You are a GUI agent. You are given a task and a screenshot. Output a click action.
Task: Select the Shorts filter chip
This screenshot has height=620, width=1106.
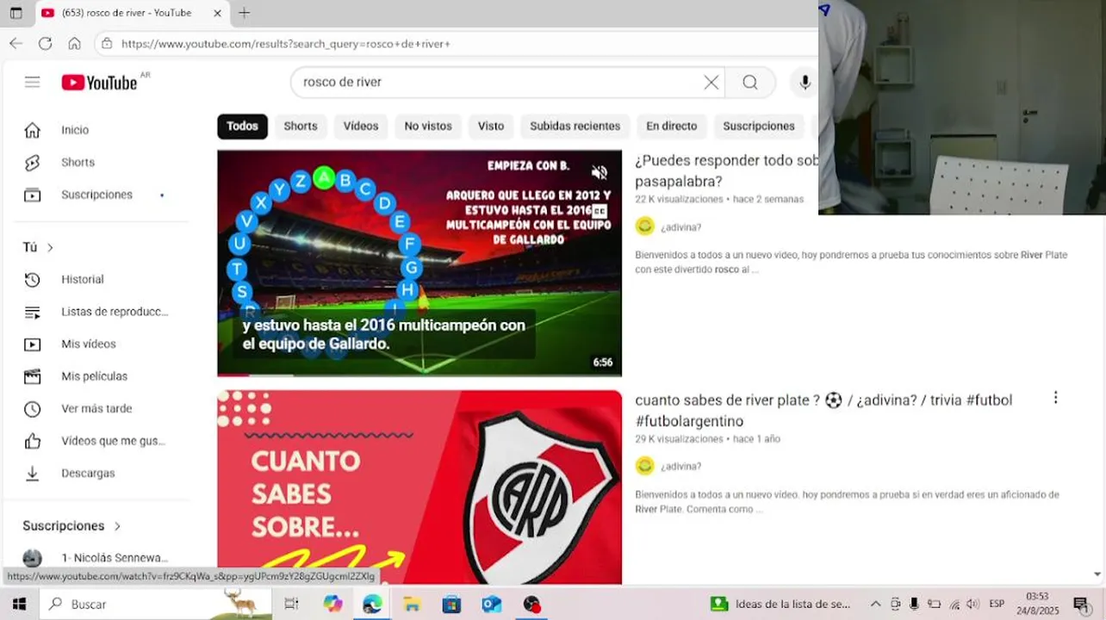301,127
